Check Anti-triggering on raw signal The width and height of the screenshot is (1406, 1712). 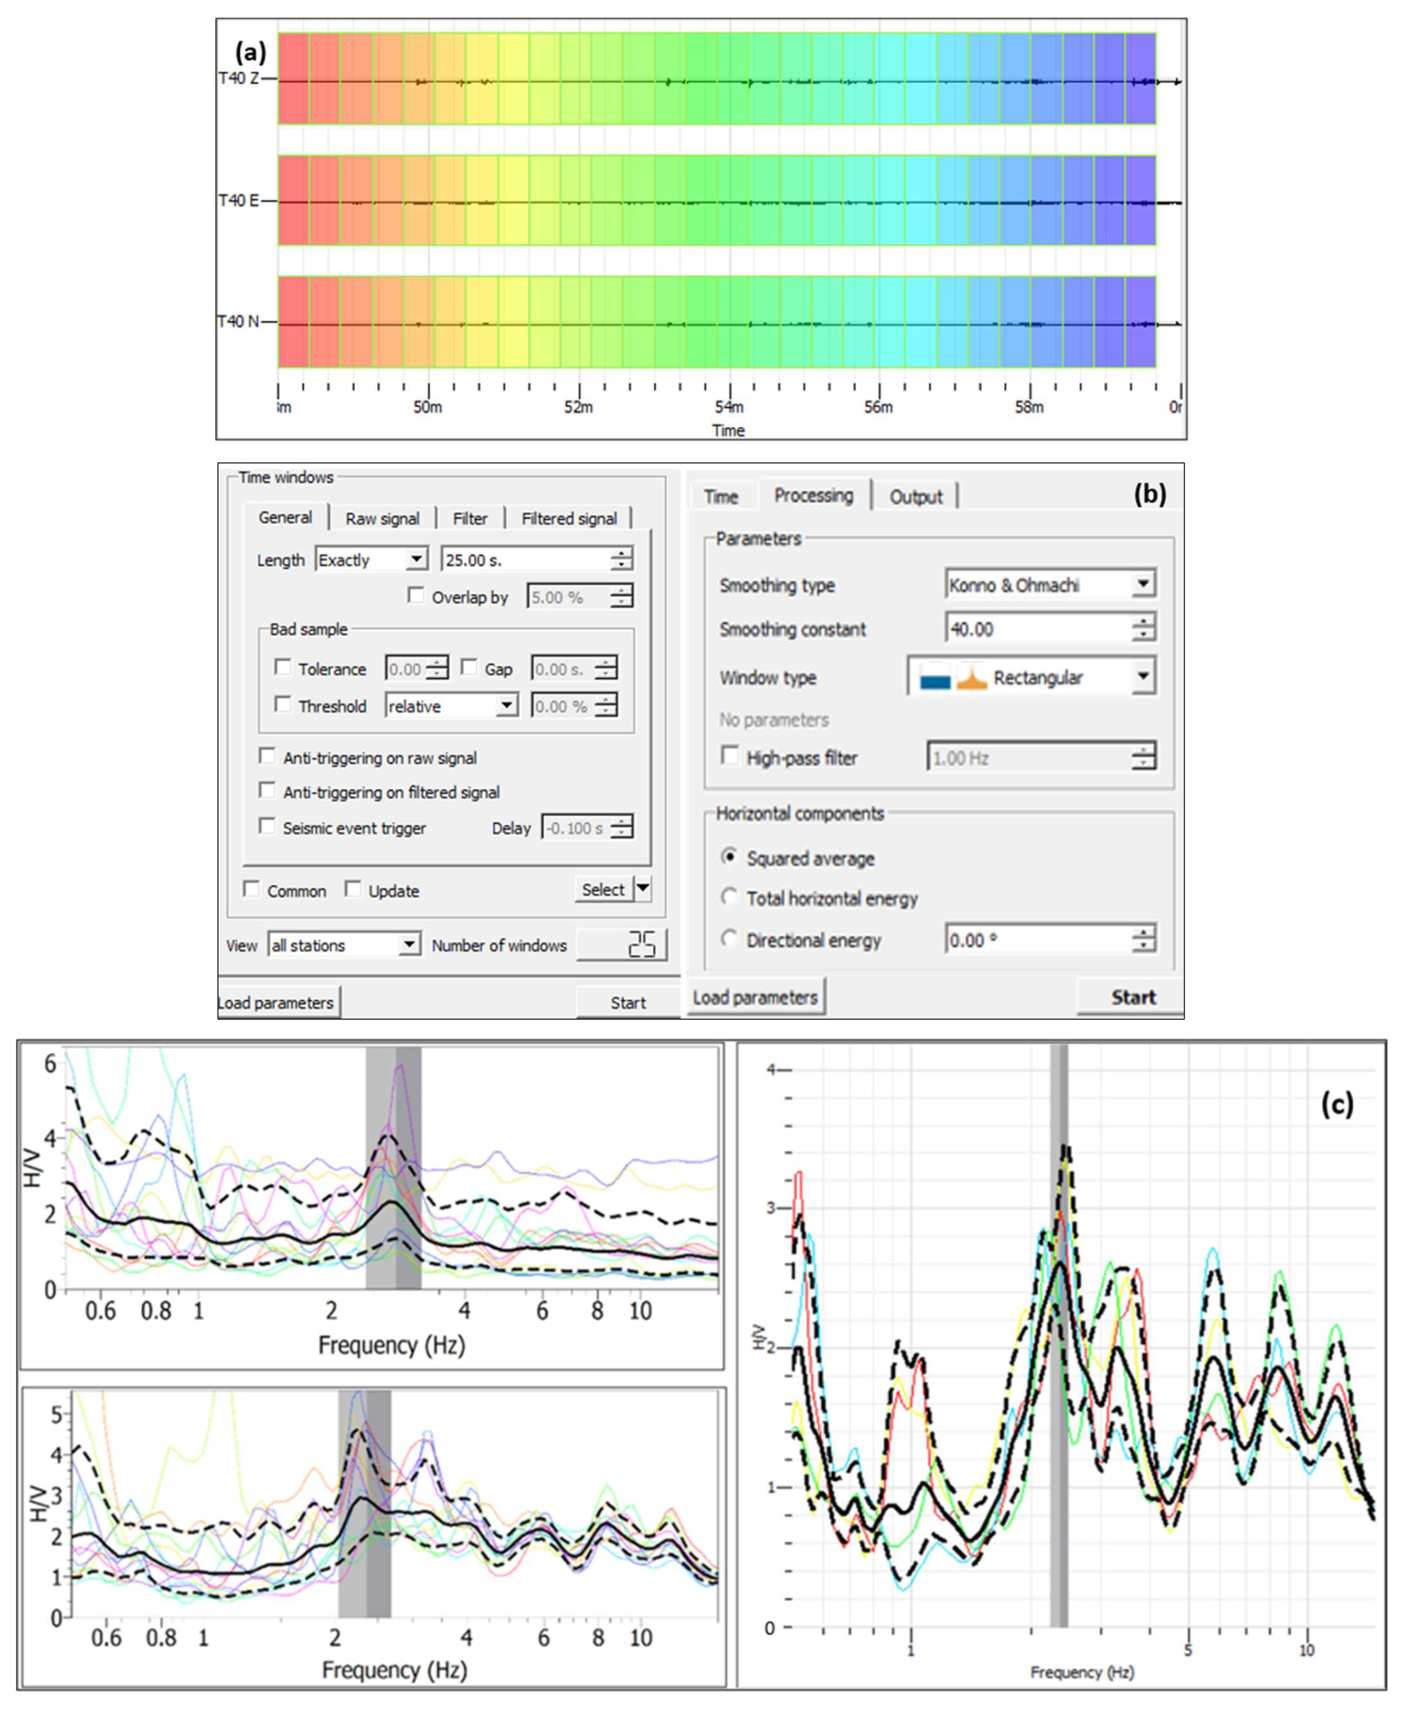(266, 756)
